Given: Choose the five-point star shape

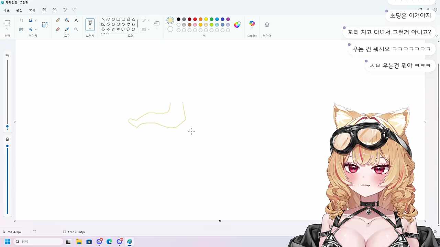Looking at the screenshot, I should point(113,30).
